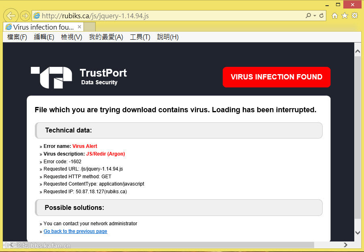Click the browser Back arrow button

pos(11,16)
